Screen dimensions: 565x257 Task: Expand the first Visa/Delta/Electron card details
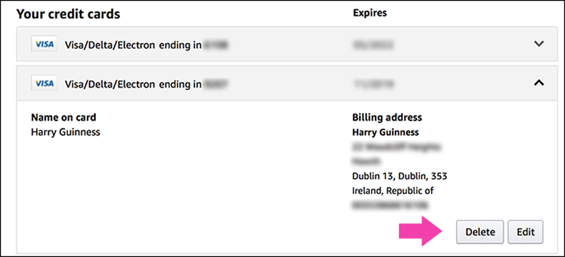(x=538, y=44)
